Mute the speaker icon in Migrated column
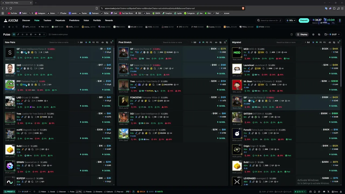Image resolution: width=345 pixels, height=194 pixels. pos(330,42)
